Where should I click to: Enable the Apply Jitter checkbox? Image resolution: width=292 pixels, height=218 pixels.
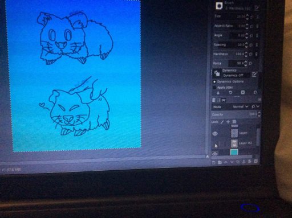click(214, 88)
